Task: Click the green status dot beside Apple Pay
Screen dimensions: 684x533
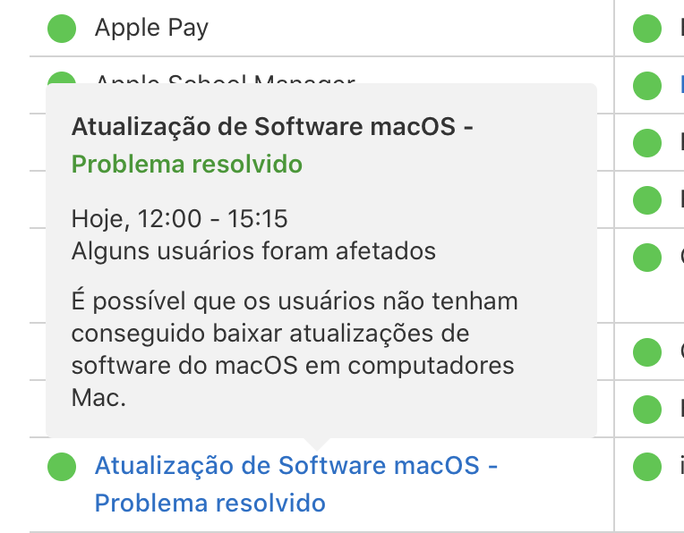Action: [61, 28]
